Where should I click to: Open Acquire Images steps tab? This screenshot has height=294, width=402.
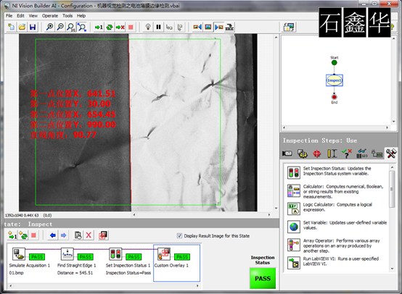pyautogui.click(x=287, y=154)
